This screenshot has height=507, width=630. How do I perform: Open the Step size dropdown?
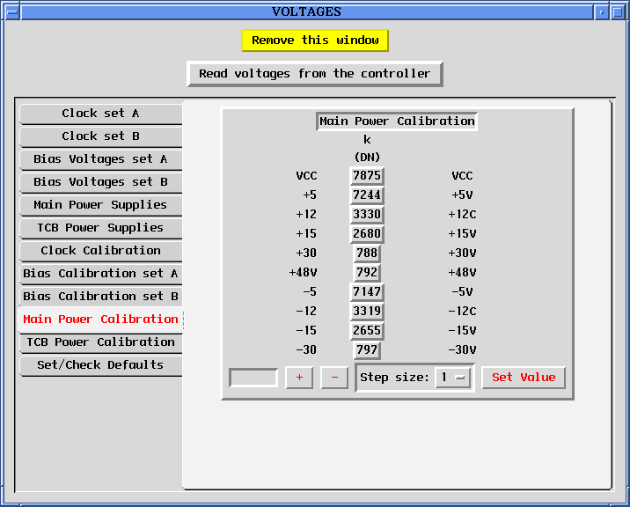click(453, 378)
